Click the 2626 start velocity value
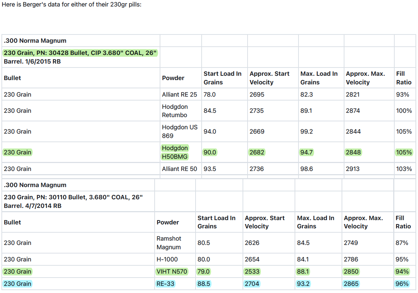This screenshot has width=418, height=293. (252, 243)
